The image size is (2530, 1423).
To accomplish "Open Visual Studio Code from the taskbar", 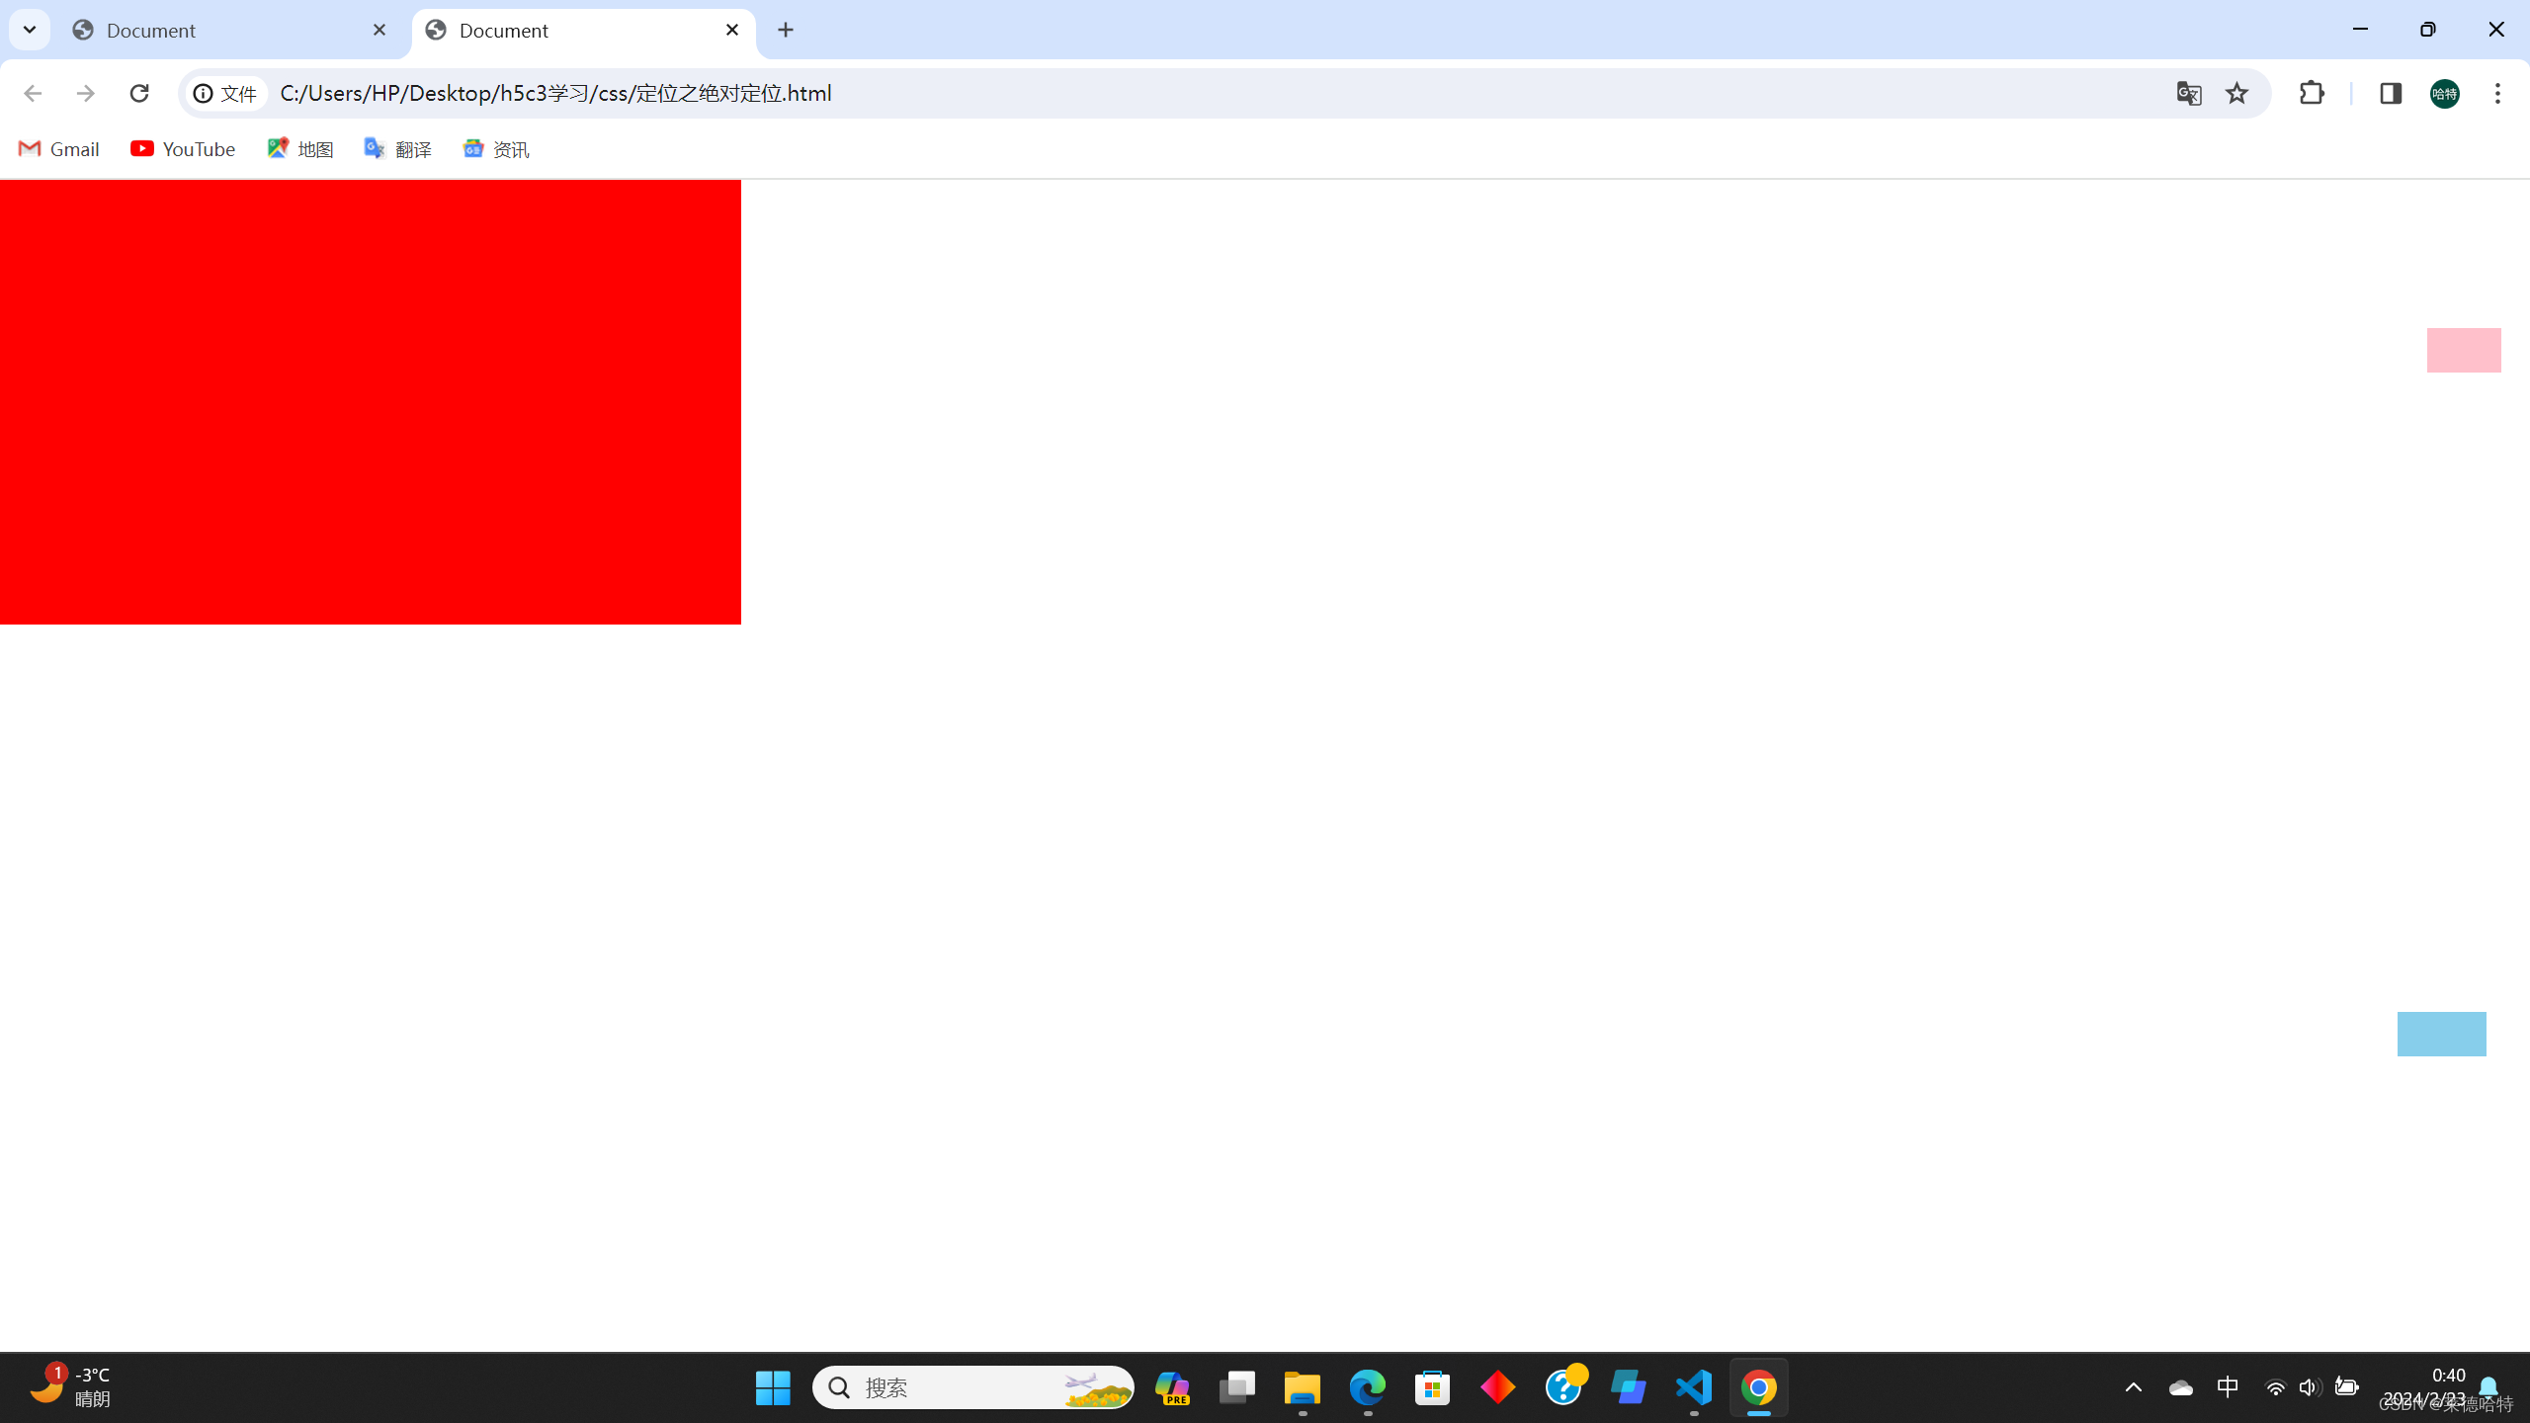I will tap(1694, 1387).
